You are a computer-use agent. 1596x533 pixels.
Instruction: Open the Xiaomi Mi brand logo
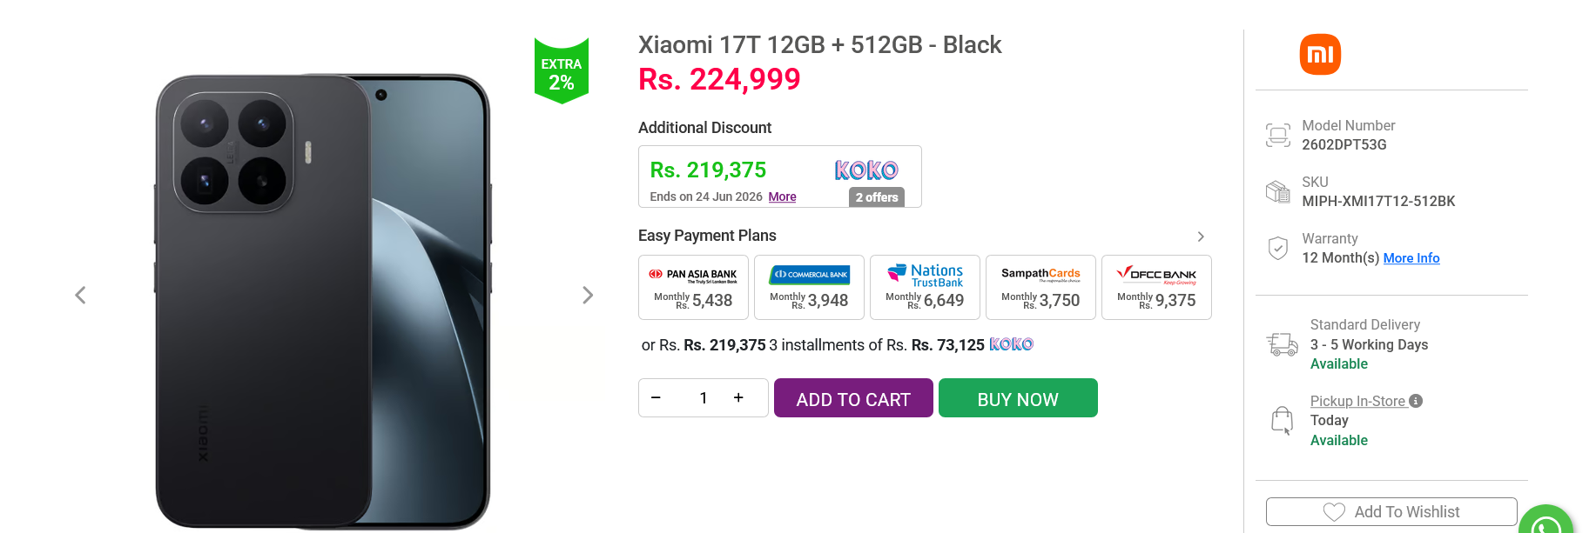(1320, 55)
